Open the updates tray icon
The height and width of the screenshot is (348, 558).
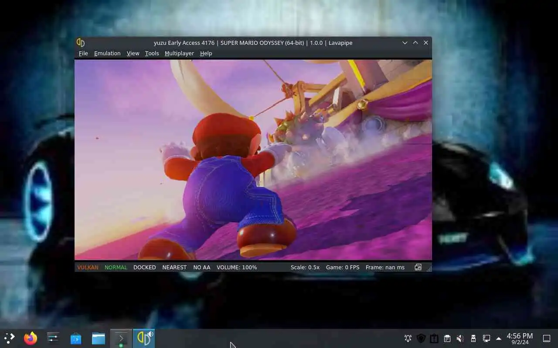[x=434, y=338]
